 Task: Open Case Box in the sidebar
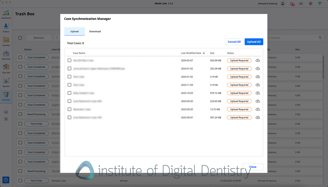[6, 41]
